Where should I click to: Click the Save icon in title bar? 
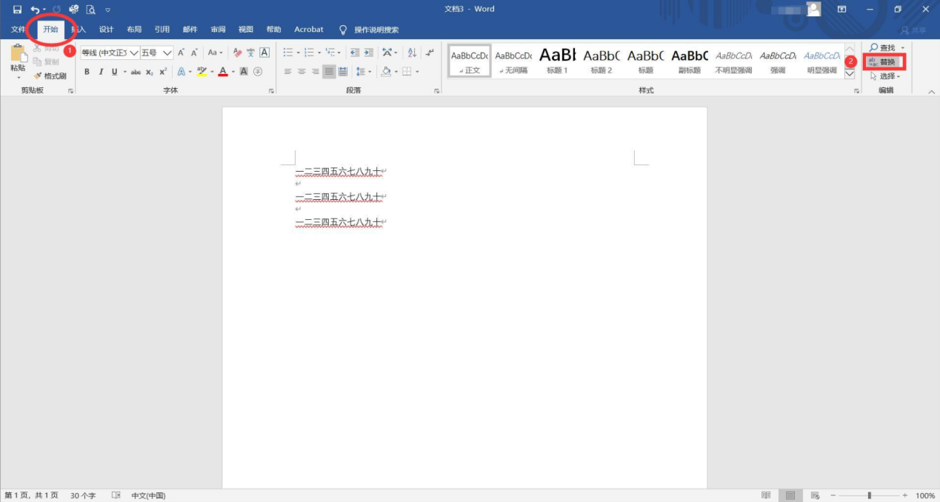(17, 10)
